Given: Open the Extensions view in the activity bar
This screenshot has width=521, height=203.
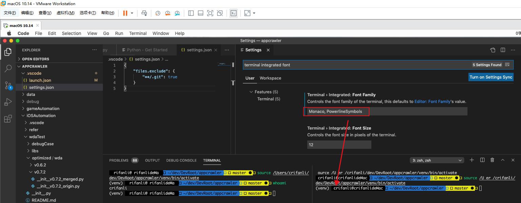Looking at the screenshot, I should 8,118.
